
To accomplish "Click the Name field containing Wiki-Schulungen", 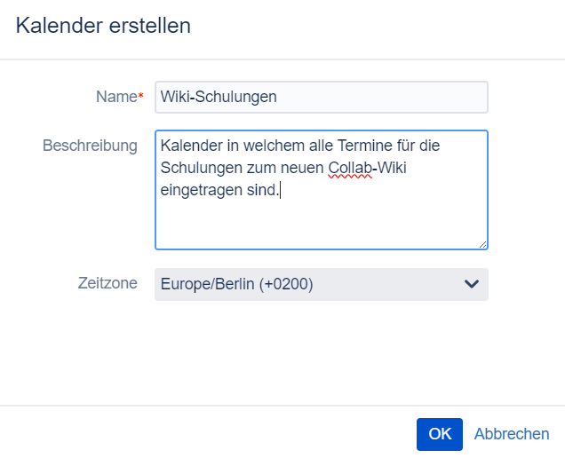I will 321,97.
